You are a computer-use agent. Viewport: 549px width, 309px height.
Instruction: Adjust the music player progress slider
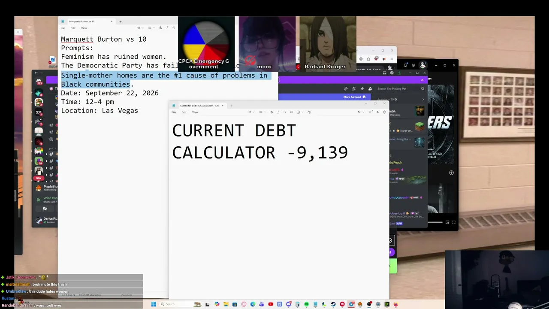(436, 222)
